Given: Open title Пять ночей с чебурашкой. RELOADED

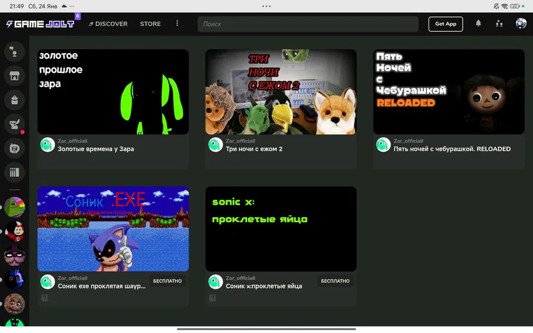Looking at the screenshot, I should click(452, 149).
